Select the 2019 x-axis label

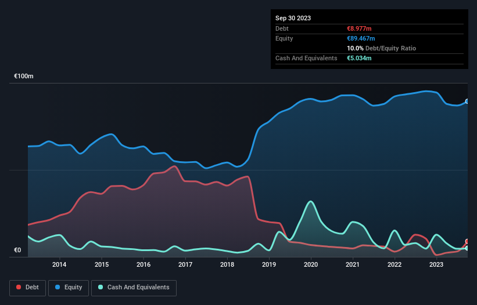pyautogui.click(x=269, y=264)
